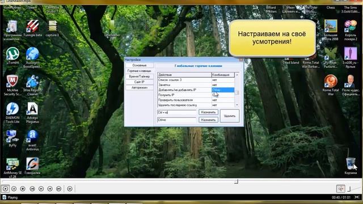Image resolution: width=363 pixels, height=204 pixels.
Task: Switch to the Сайт IP tab
Action: point(140,82)
